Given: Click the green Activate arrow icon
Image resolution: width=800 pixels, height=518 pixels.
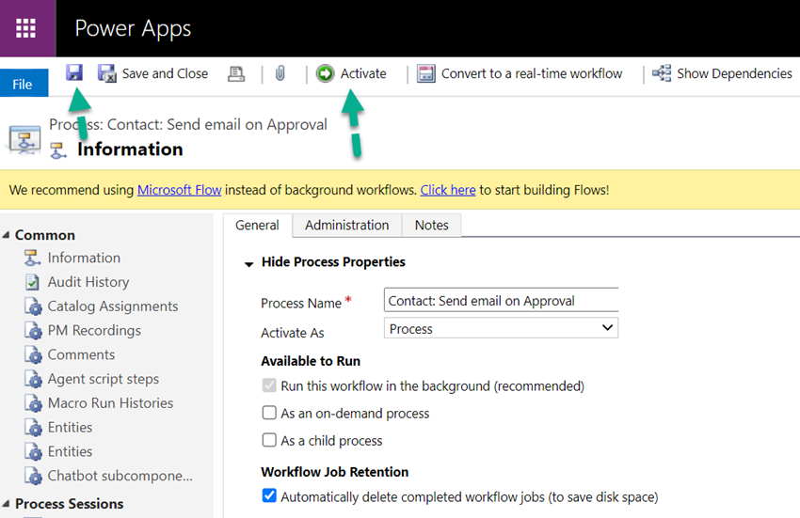Looking at the screenshot, I should (x=325, y=73).
